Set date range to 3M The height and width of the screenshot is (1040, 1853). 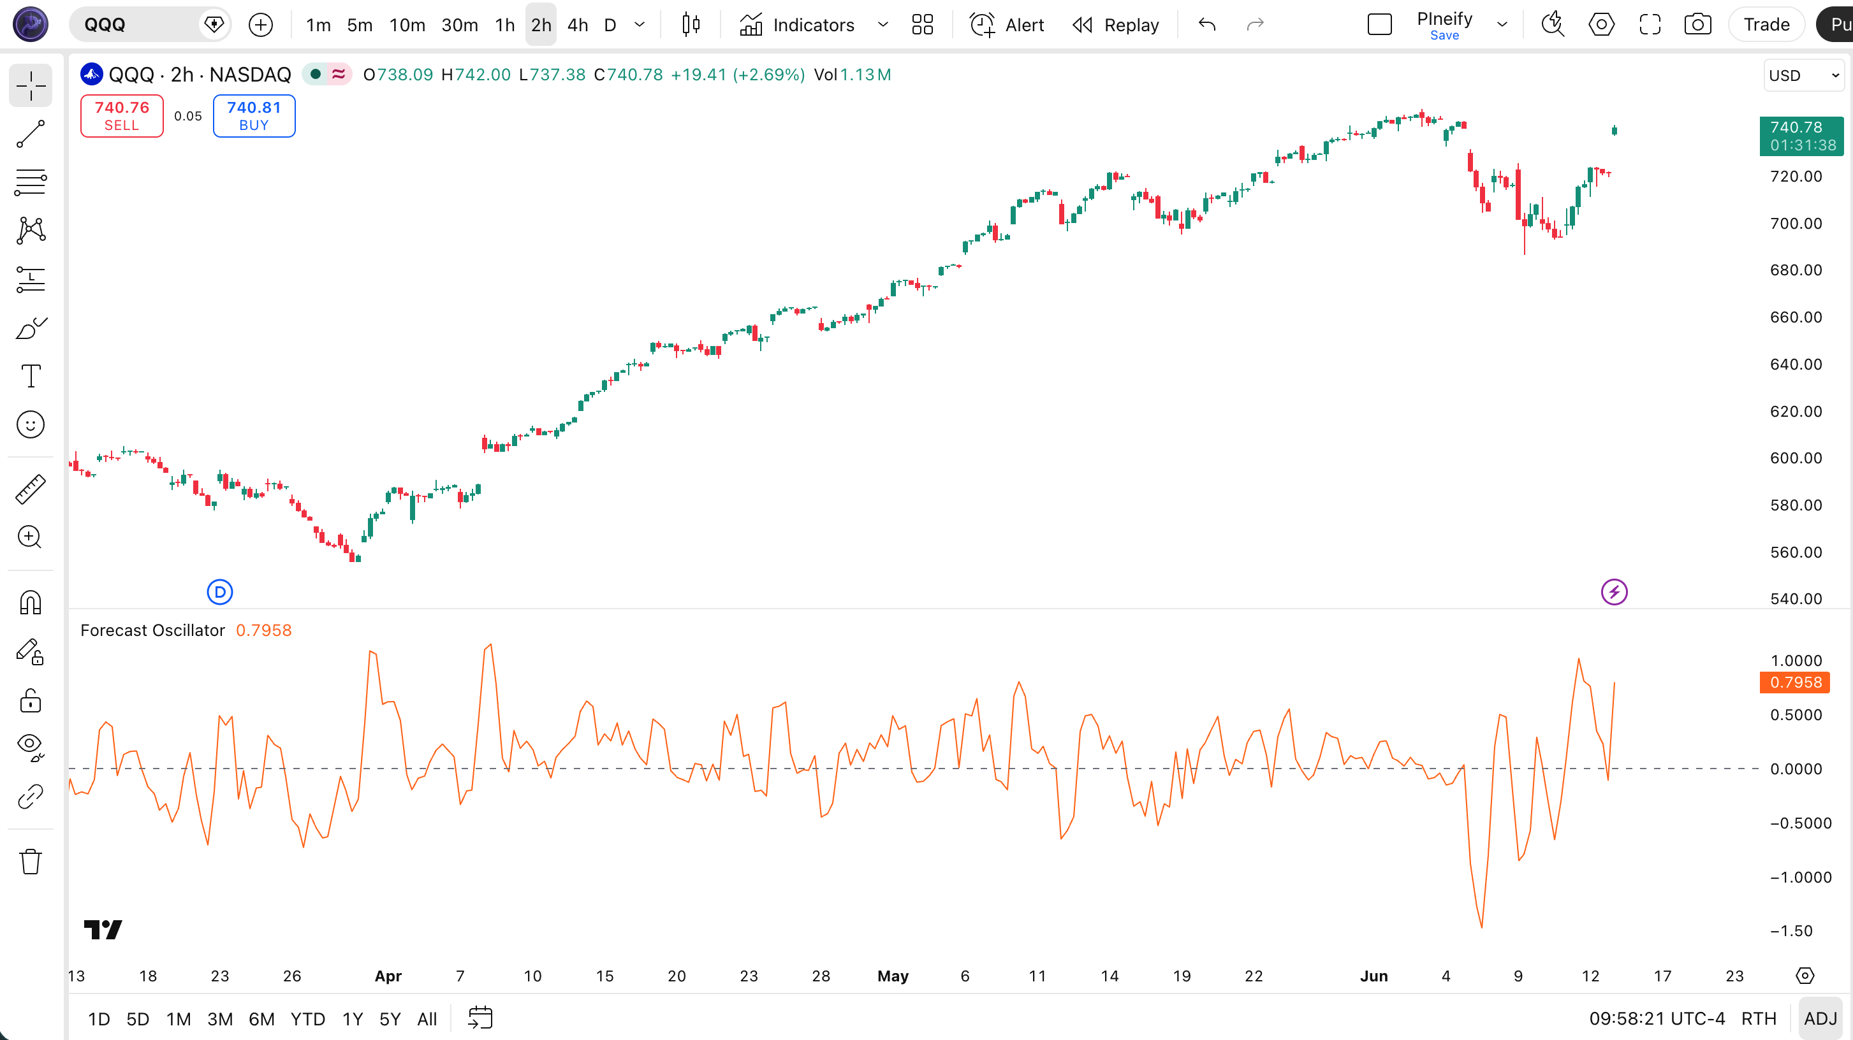point(220,1018)
